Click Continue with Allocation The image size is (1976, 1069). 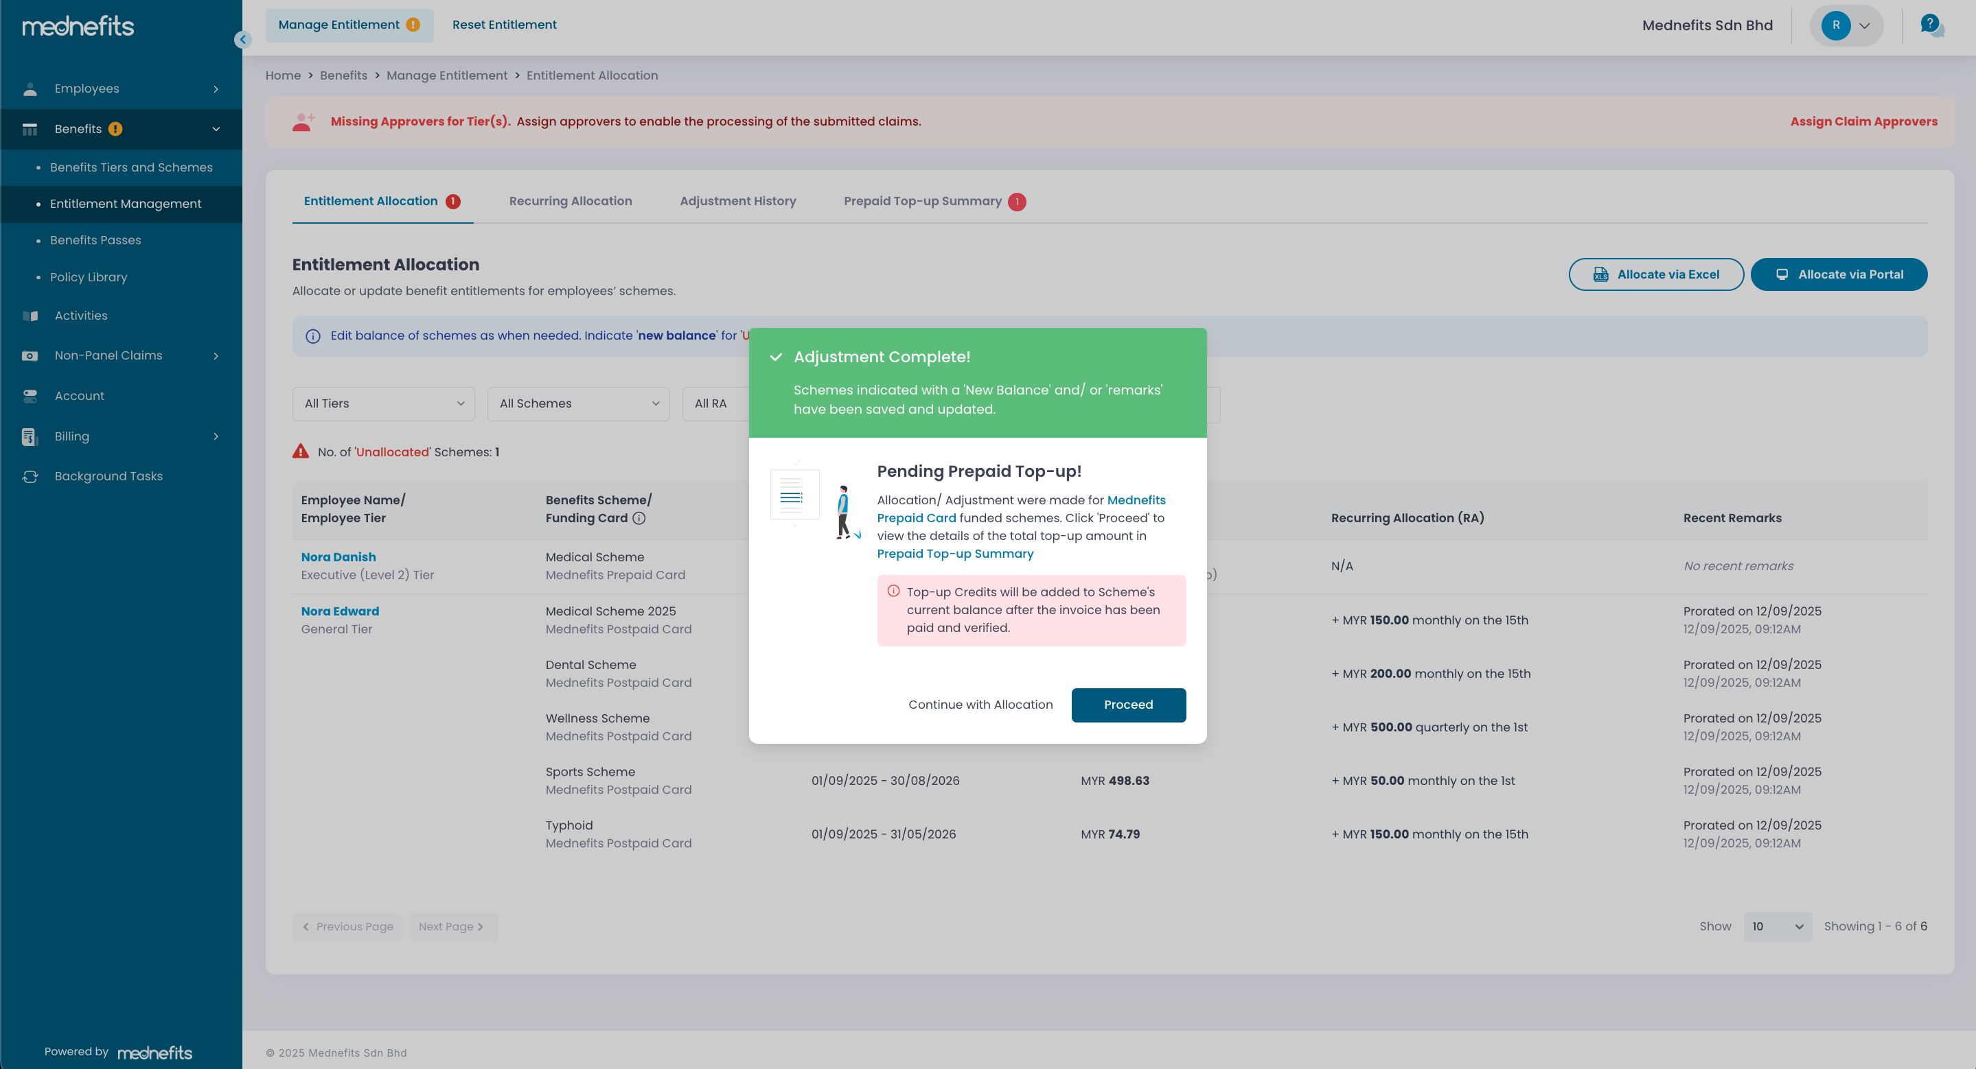pos(980,704)
